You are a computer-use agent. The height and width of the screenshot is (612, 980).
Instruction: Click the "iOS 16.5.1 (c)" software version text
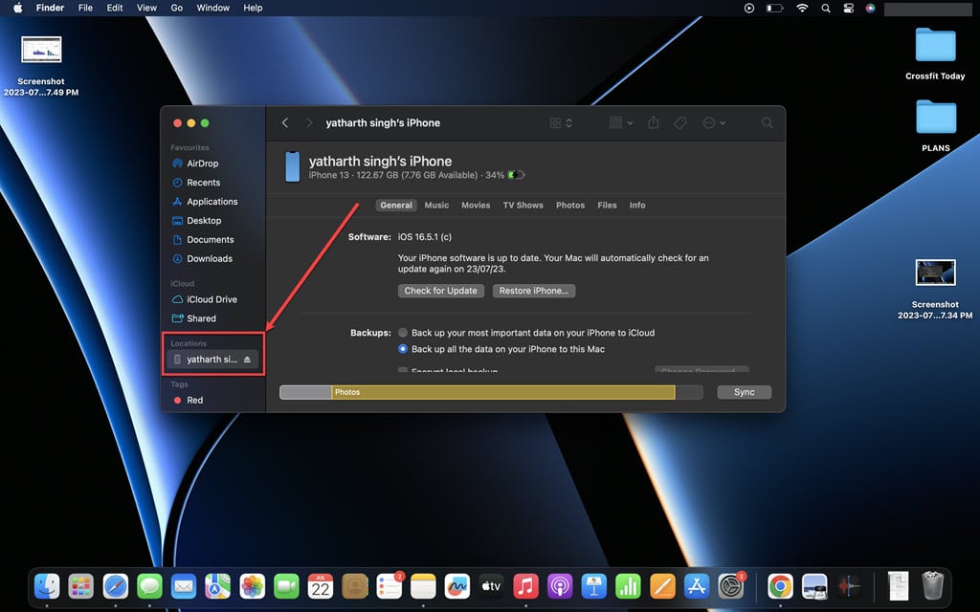[x=424, y=237]
